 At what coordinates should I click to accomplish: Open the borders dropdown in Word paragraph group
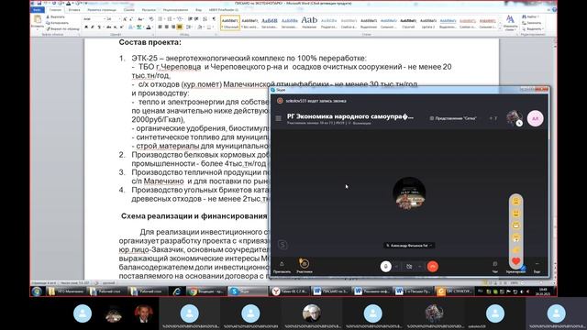coord(210,27)
